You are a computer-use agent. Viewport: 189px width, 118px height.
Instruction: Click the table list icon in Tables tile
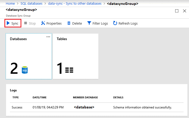[69, 70]
